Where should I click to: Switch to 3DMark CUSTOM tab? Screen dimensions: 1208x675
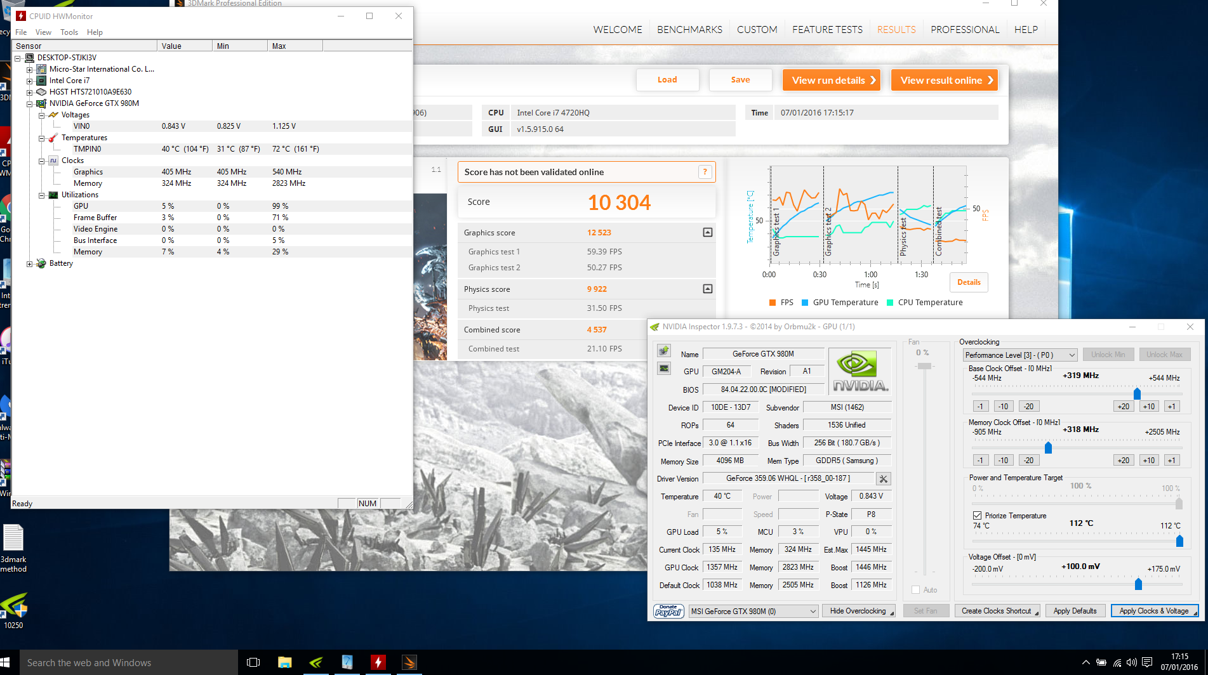tap(757, 29)
